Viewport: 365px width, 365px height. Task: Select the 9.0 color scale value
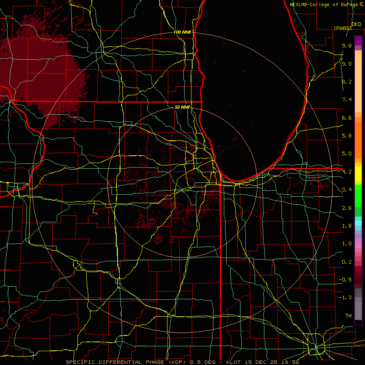[347, 64]
